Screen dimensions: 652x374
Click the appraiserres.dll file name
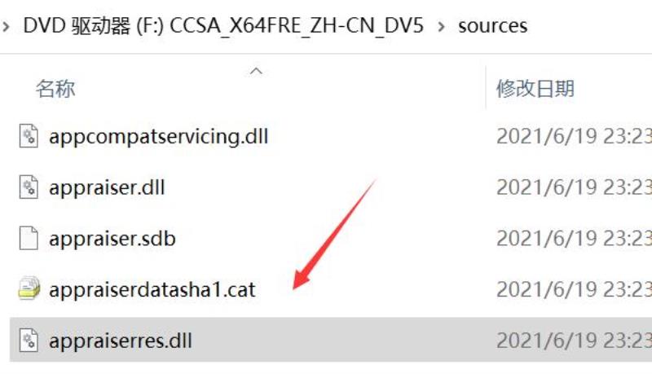point(120,341)
